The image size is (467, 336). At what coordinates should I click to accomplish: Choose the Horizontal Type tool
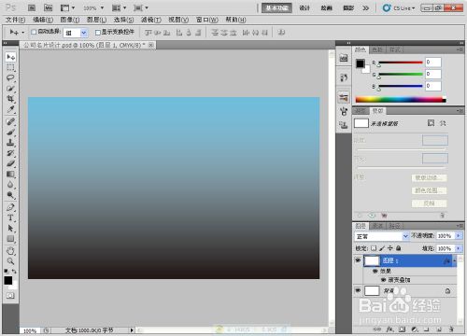[x=10, y=217]
